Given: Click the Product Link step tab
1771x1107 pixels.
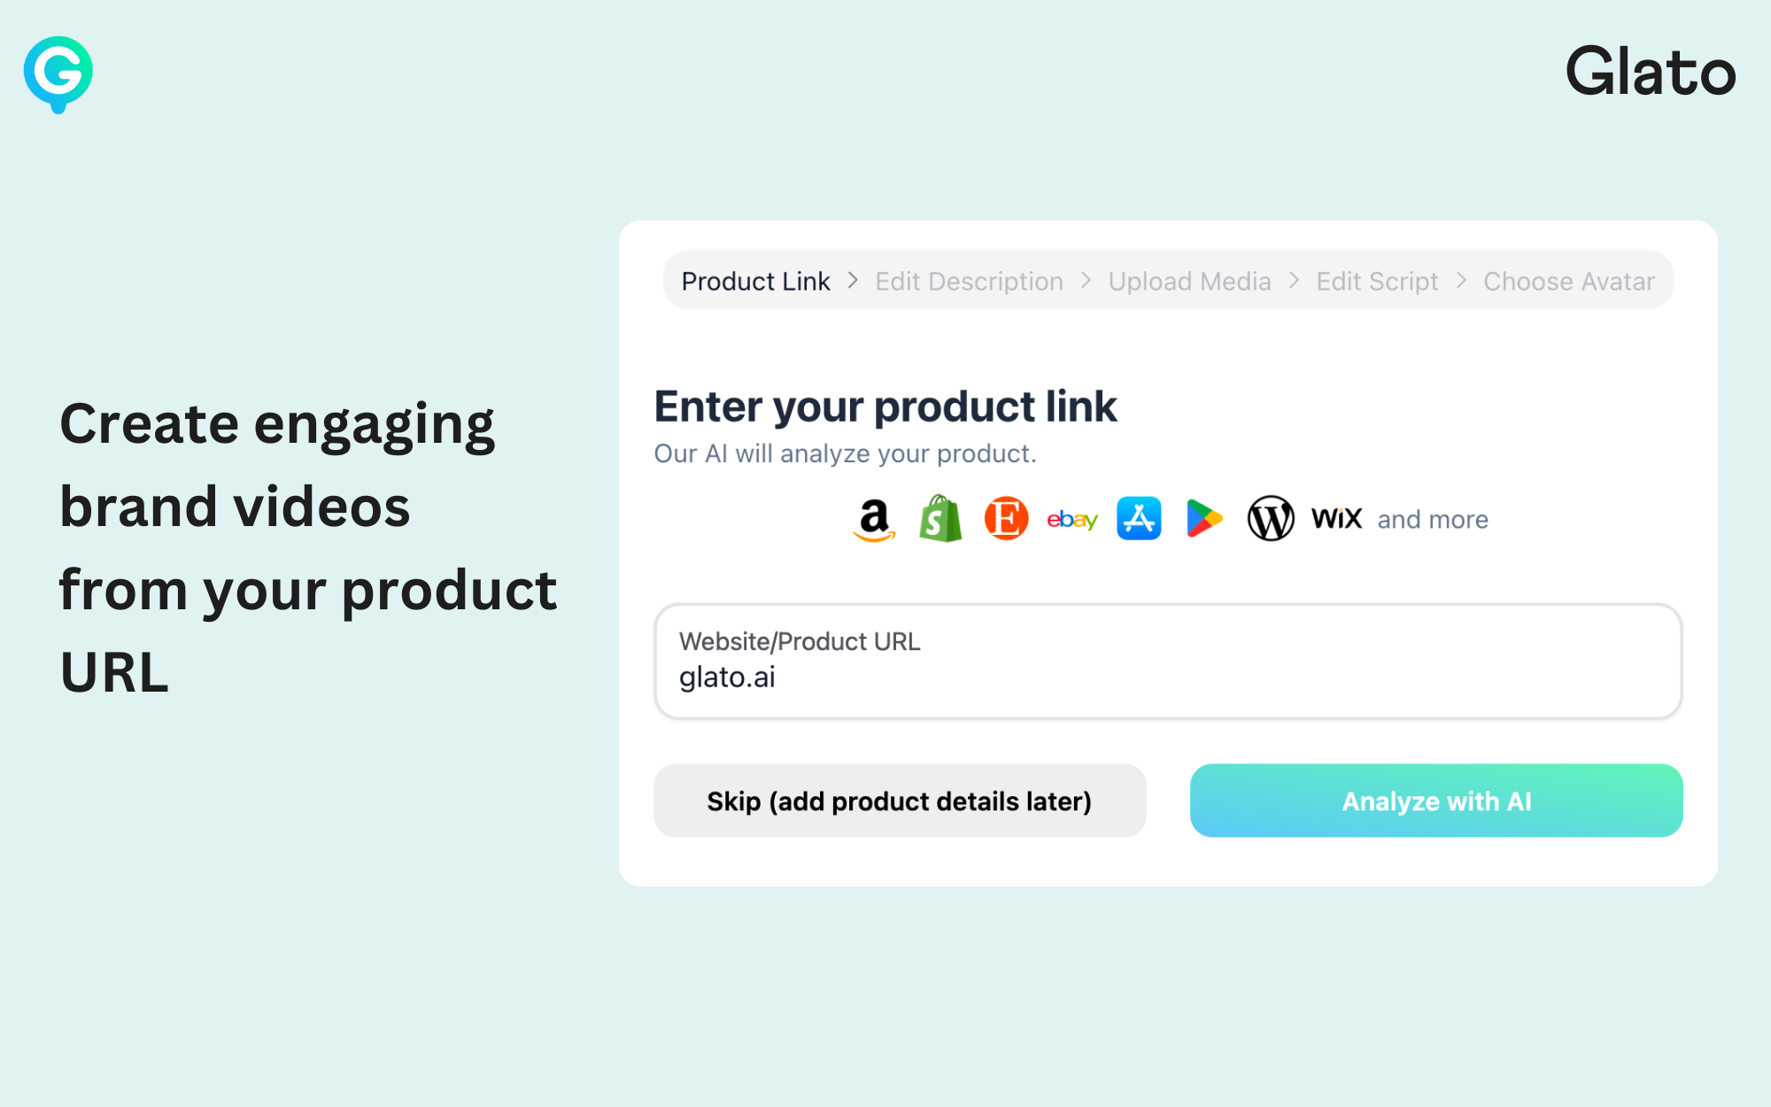Looking at the screenshot, I should 754,281.
